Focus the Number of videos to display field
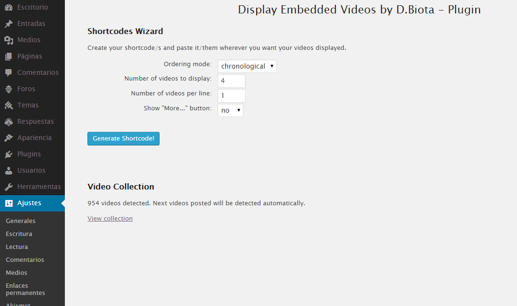The height and width of the screenshot is (306, 517). [x=232, y=81]
